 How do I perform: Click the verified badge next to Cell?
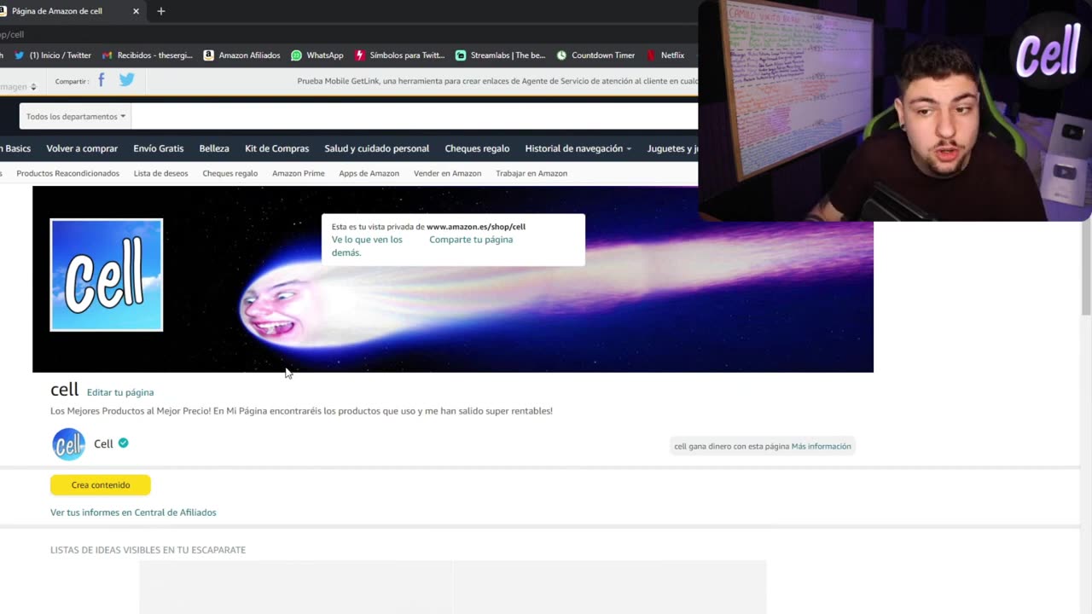point(124,443)
